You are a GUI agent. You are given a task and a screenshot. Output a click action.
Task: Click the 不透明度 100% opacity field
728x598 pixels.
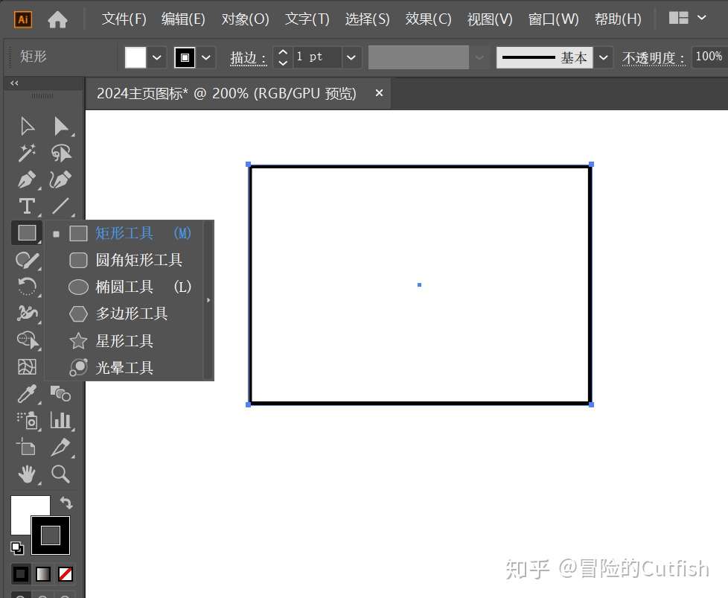[708, 57]
